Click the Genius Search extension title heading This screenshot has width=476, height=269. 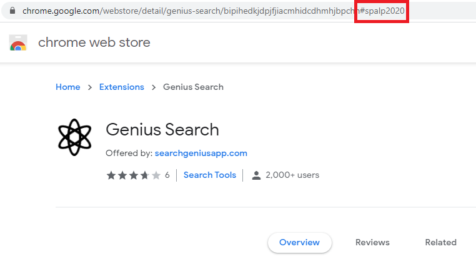162,129
